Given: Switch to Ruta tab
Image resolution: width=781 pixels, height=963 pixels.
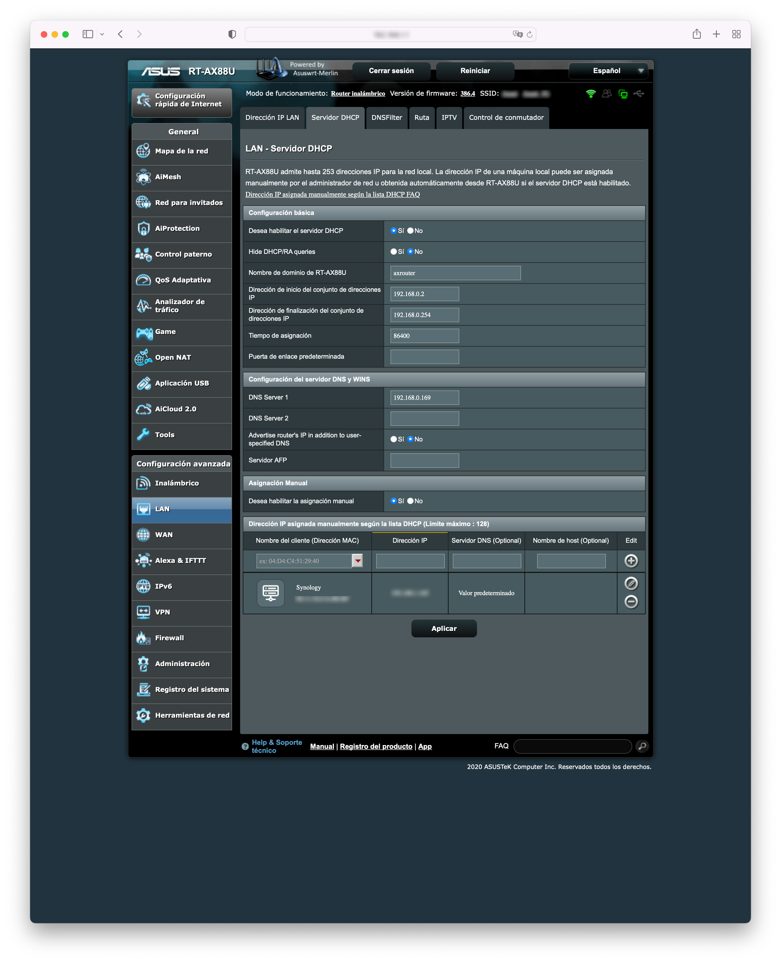Looking at the screenshot, I should click(x=421, y=118).
